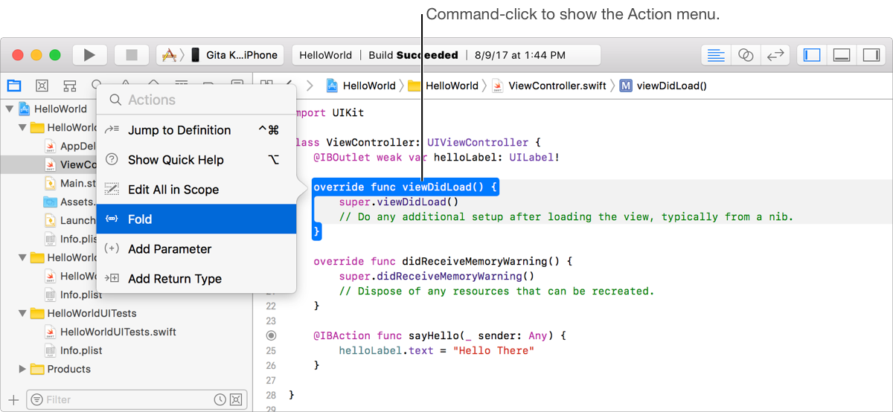Run the project with the Play button
This screenshot has height=412, width=893.
click(90, 55)
